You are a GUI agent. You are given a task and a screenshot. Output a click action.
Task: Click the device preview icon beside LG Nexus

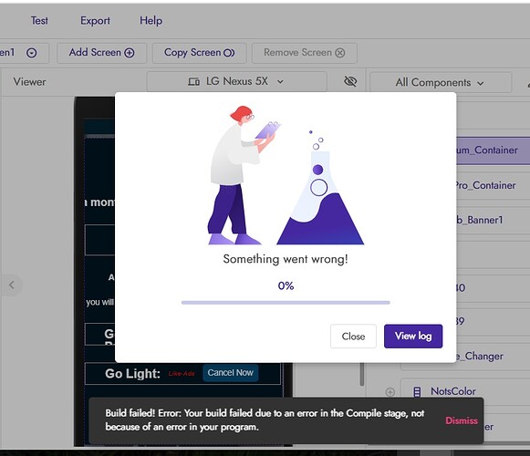tap(193, 81)
